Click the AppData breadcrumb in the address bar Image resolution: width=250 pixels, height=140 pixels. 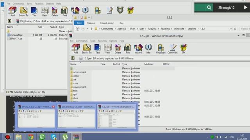(x=152, y=29)
